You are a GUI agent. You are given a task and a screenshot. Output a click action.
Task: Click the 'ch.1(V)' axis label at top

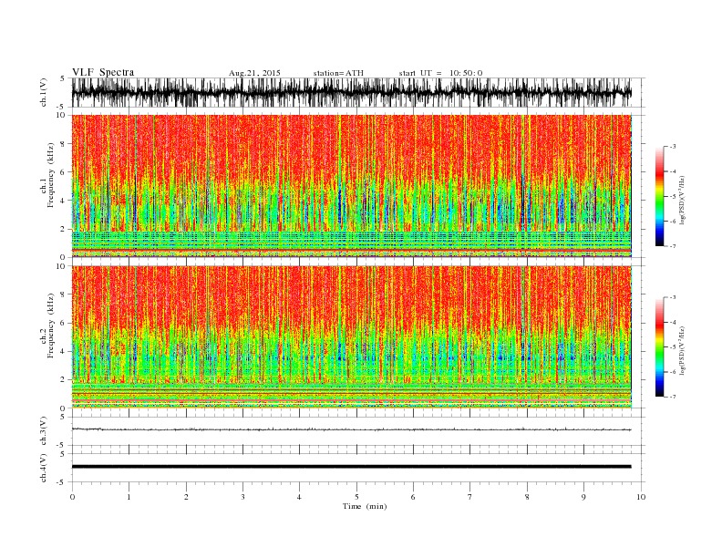coord(44,92)
